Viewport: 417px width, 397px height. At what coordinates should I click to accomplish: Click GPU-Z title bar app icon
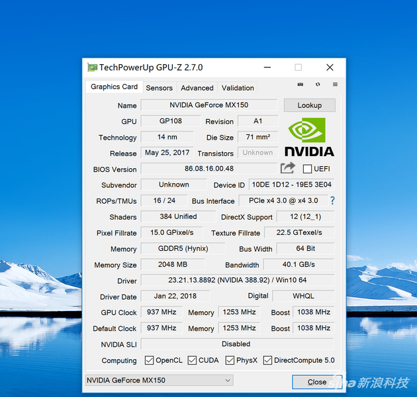click(x=92, y=67)
